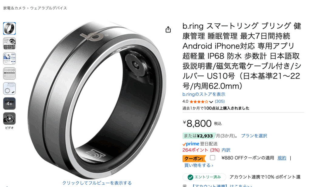Select the first ring thumbnail image
311x187 pixels.
pos(9,28)
